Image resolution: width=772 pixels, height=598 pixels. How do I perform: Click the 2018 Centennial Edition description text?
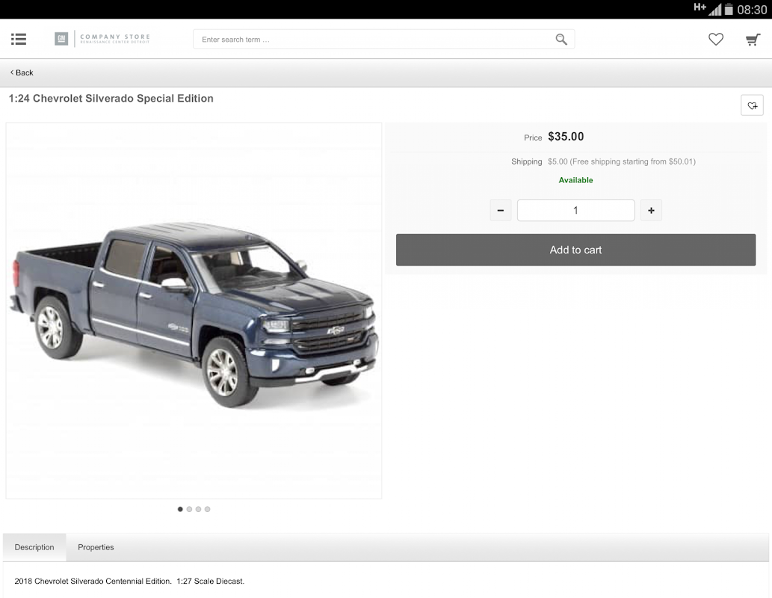tap(129, 582)
